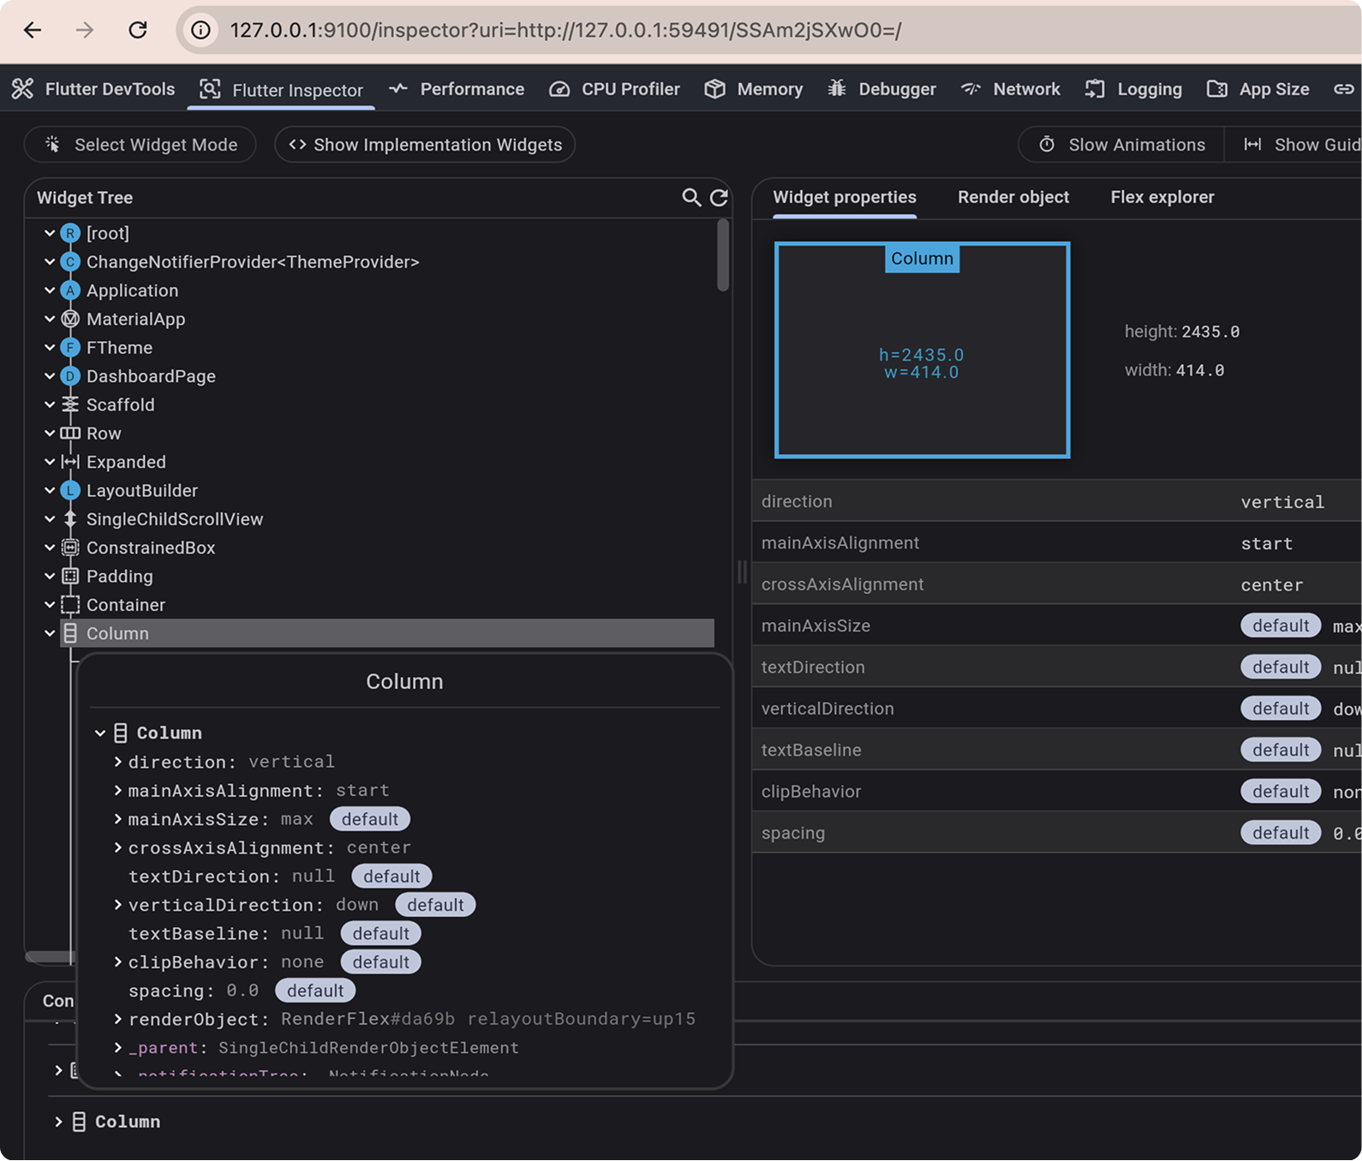Click the browser back arrow

tap(33, 30)
